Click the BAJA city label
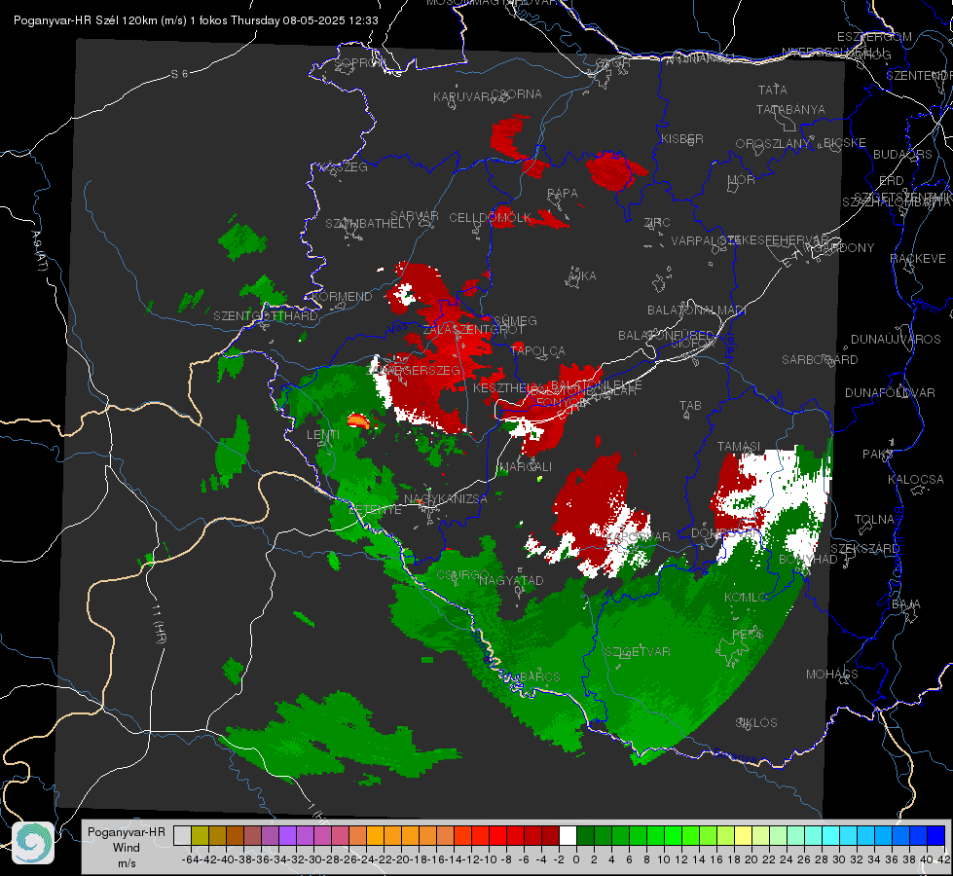Viewport: 953px width, 876px height. click(x=906, y=604)
